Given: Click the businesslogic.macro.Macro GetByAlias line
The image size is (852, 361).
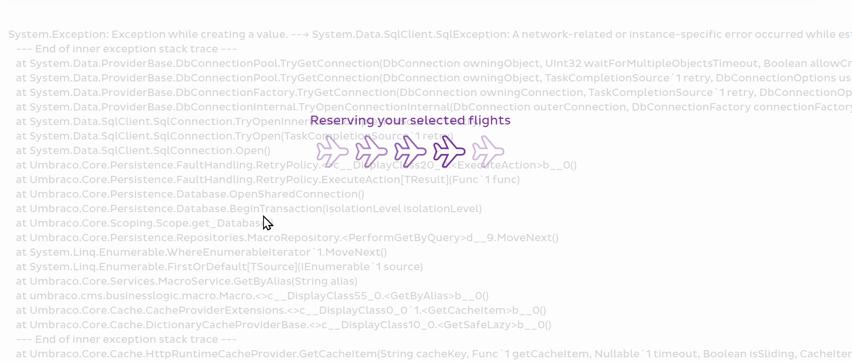Looking at the screenshot, I should (253, 296).
